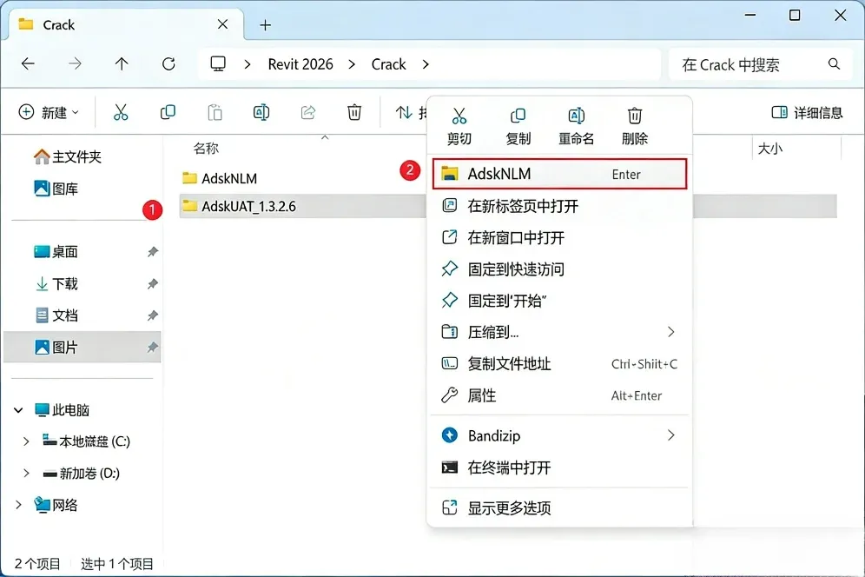Expand chevron after Crack breadcrumb
865x577 pixels.
click(x=426, y=64)
